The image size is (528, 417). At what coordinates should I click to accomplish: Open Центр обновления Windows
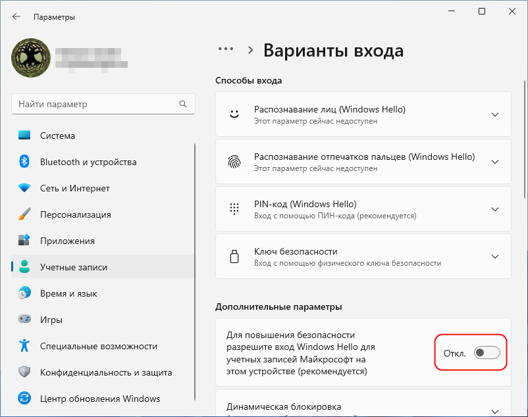pyautogui.click(x=103, y=399)
